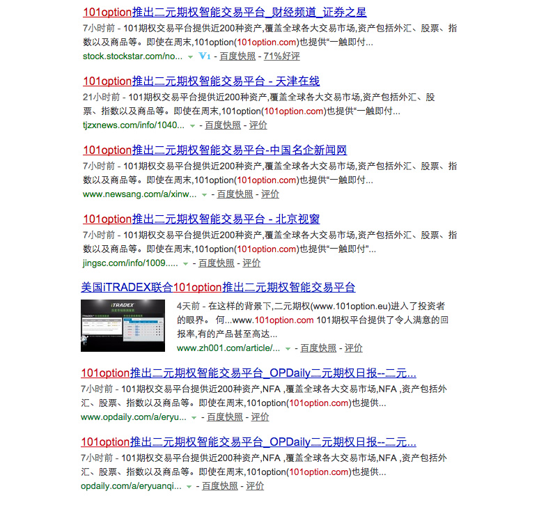539x505 pixels.
Task: Click the iTRADEX article thumbnail image
Action: (123, 325)
